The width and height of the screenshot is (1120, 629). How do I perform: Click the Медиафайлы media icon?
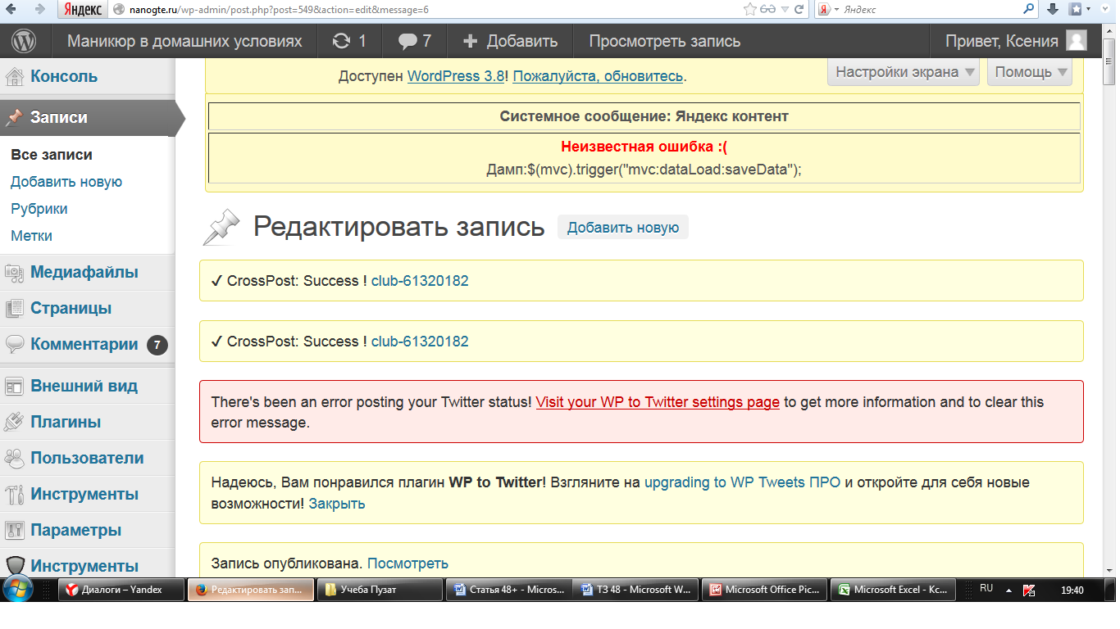(x=15, y=273)
